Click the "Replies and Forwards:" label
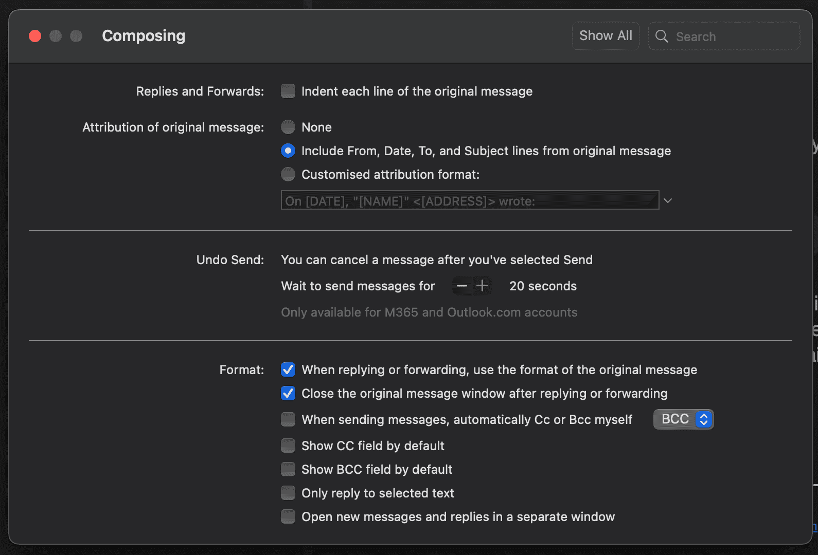The width and height of the screenshot is (818, 555). [200, 91]
